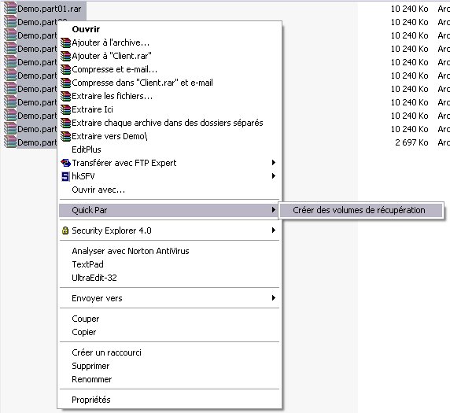Select Extraire chaque archive dans des dossiers séparés
450x413 pixels.
169,123
